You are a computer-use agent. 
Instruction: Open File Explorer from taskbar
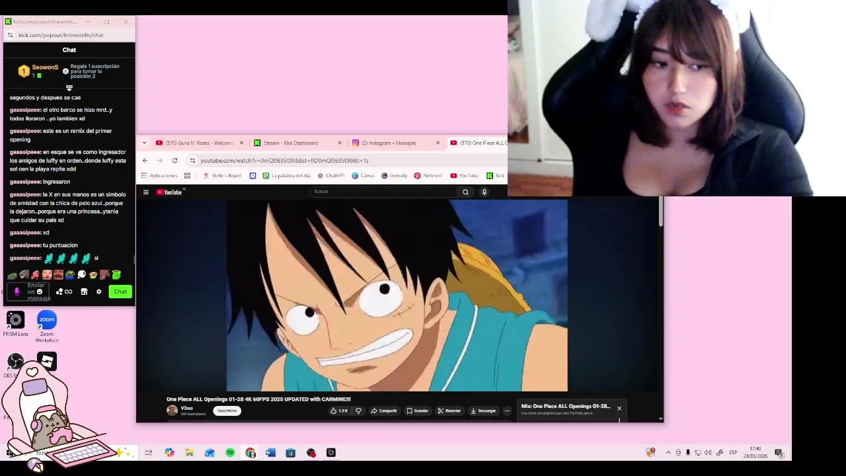190,453
